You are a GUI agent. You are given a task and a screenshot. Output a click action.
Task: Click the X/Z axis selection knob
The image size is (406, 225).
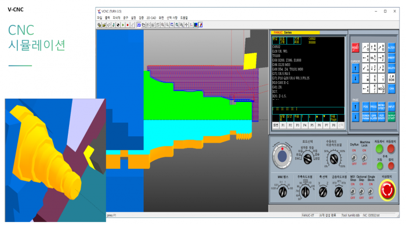323,192
